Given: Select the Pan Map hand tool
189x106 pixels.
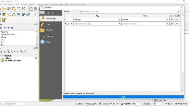Looking at the screenshot, I should click(x=30, y=9).
